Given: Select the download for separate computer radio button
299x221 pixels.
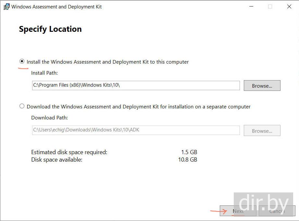Looking at the screenshot, I should [22, 106].
